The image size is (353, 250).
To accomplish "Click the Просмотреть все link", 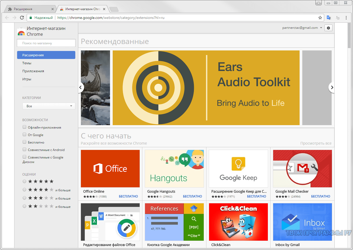I will point(316,143).
